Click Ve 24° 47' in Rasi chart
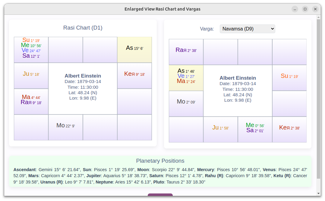 [x=31, y=50]
